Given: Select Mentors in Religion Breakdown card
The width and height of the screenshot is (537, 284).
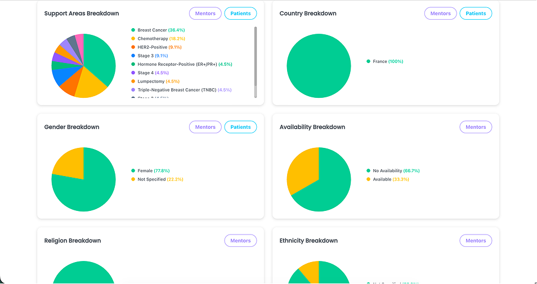Looking at the screenshot, I should 240,241.
